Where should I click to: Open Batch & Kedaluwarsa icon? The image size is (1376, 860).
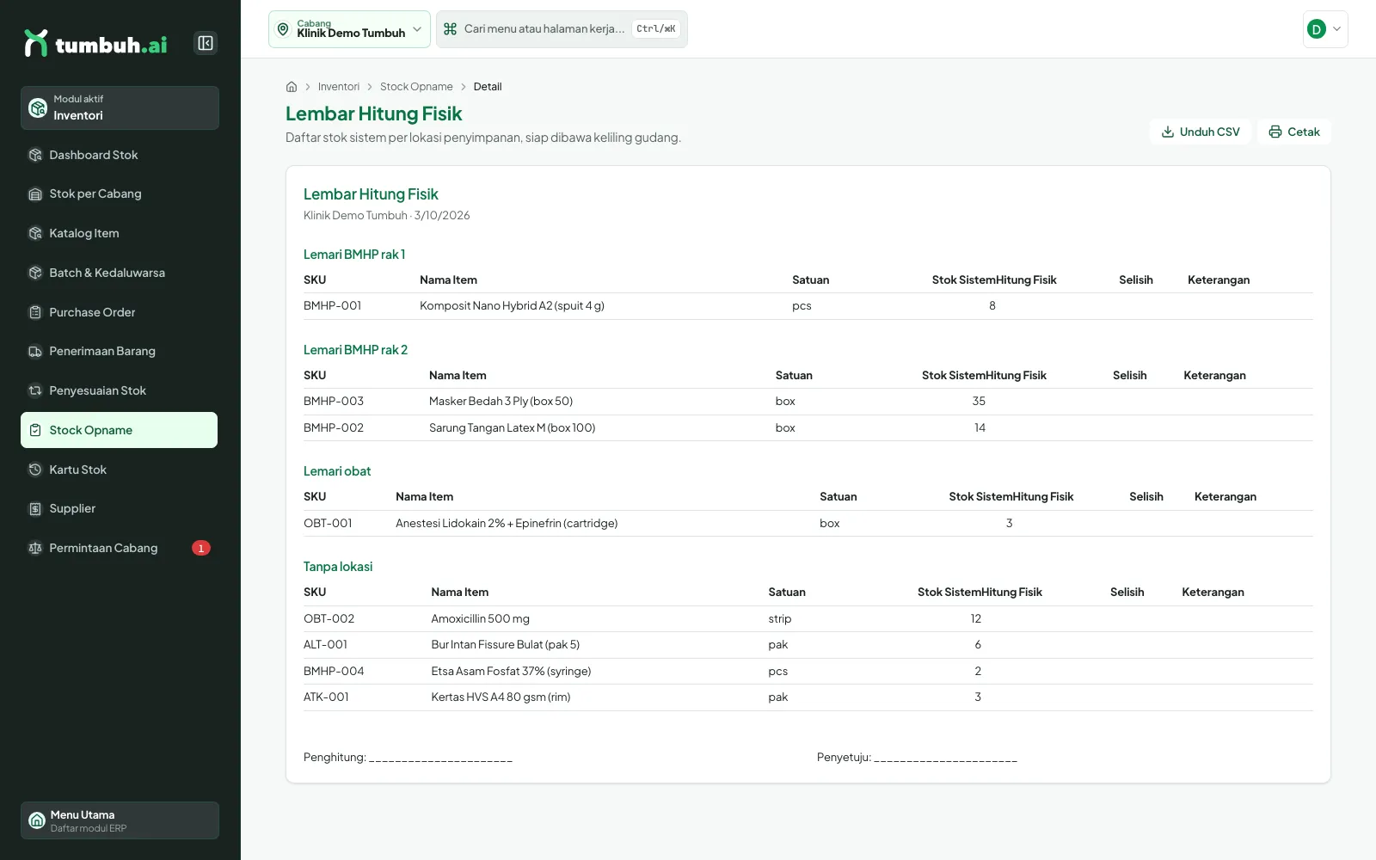point(35,273)
